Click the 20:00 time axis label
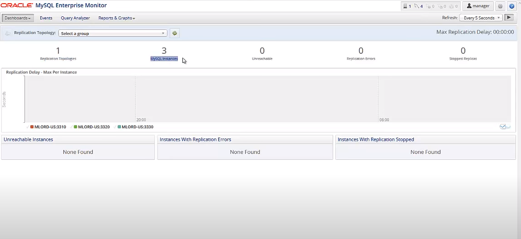This screenshot has height=239, width=521. tap(141, 119)
